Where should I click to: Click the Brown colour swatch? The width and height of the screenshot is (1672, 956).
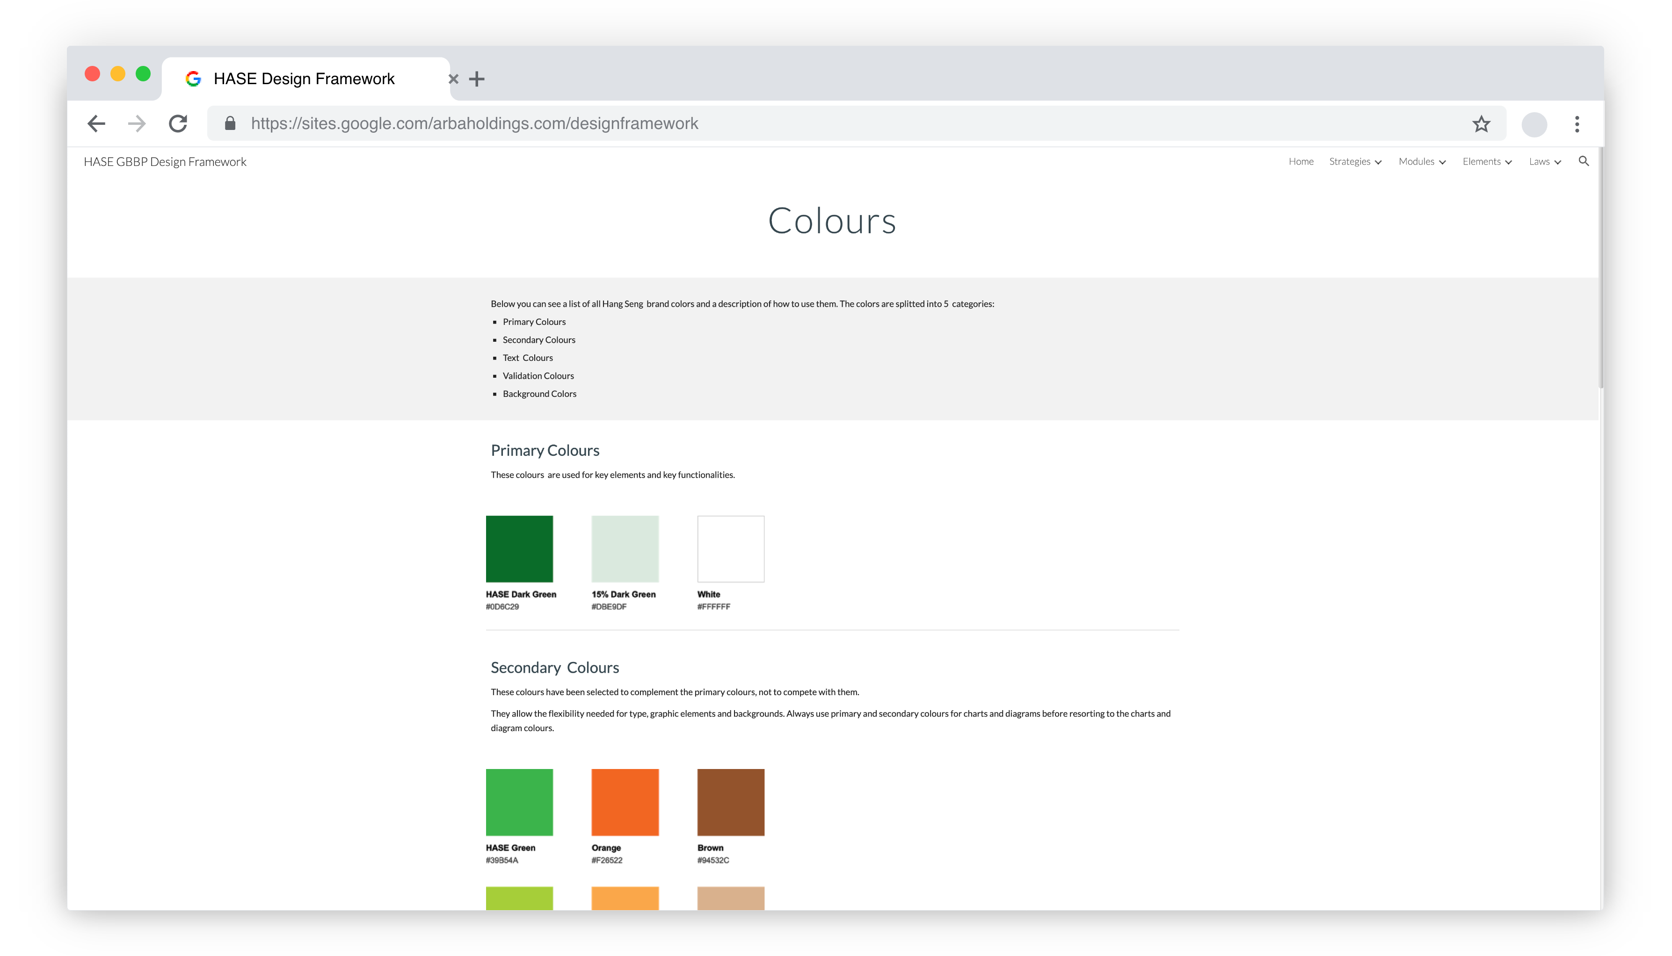[731, 802]
